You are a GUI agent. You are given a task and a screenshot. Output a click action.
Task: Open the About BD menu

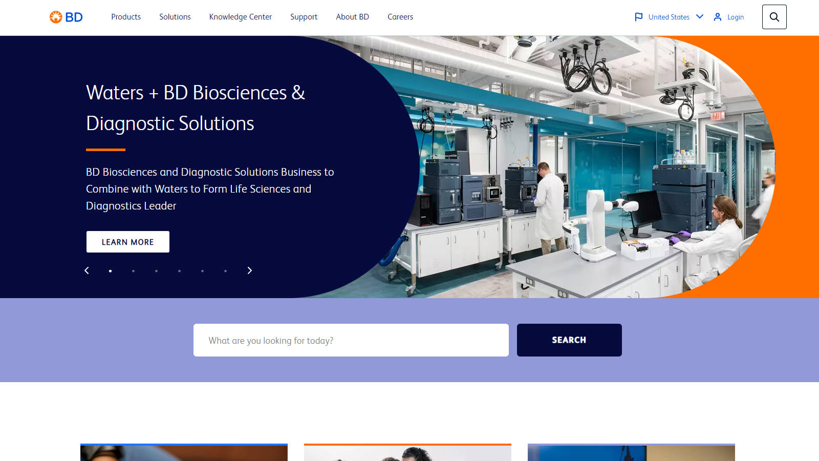[x=353, y=17]
